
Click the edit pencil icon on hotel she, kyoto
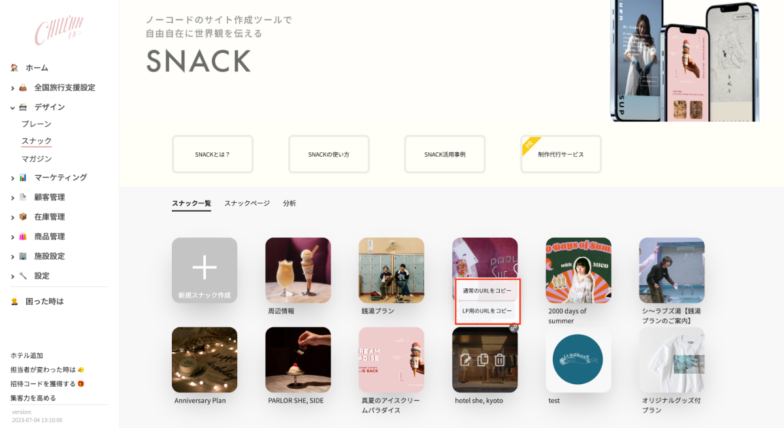[x=466, y=359]
